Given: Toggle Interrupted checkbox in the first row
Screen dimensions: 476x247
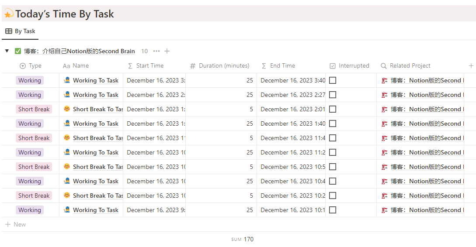Looking at the screenshot, I should click(x=333, y=80).
